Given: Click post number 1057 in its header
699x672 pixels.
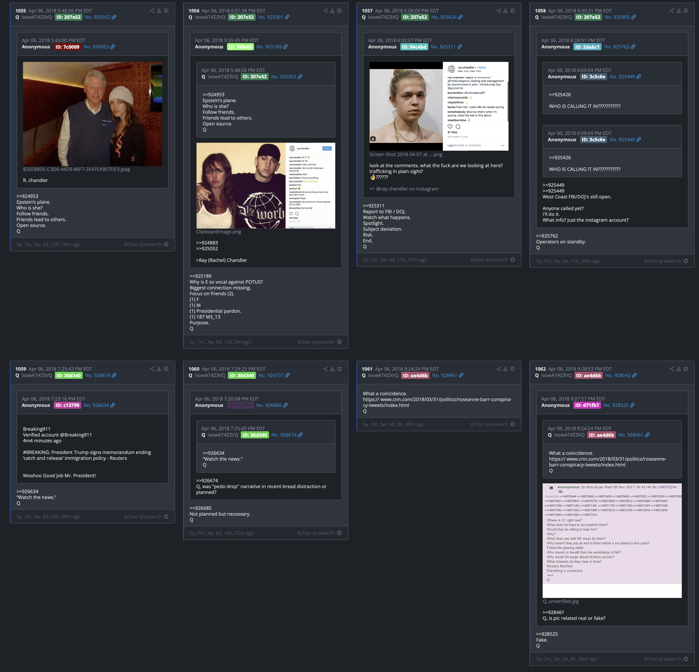Looking at the screenshot, I should [x=367, y=11].
